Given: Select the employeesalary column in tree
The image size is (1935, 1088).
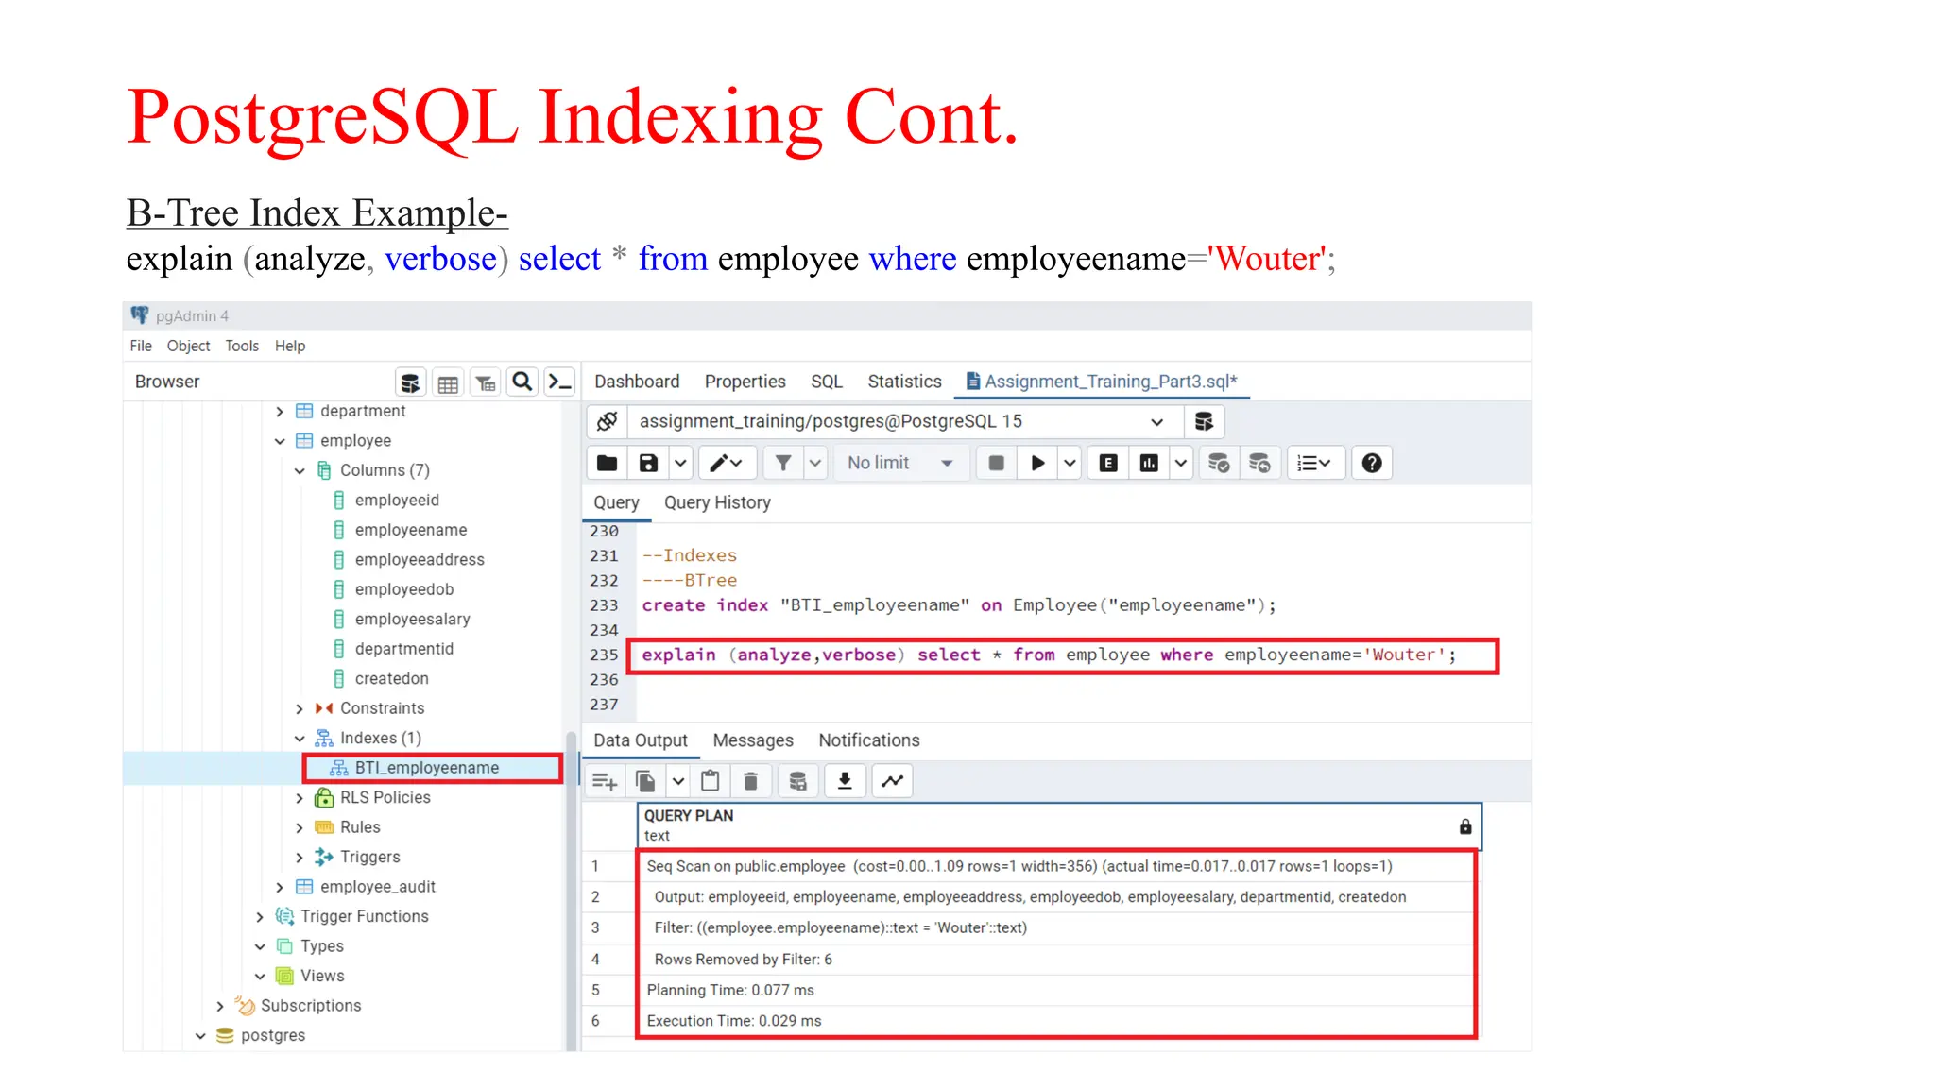Looking at the screenshot, I should (x=413, y=620).
